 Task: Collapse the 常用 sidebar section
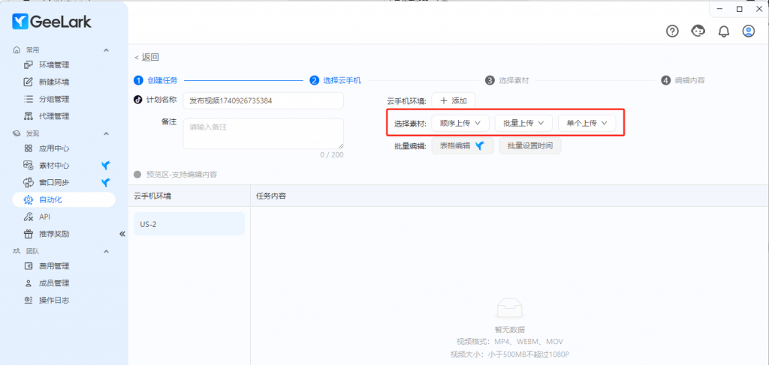106,49
